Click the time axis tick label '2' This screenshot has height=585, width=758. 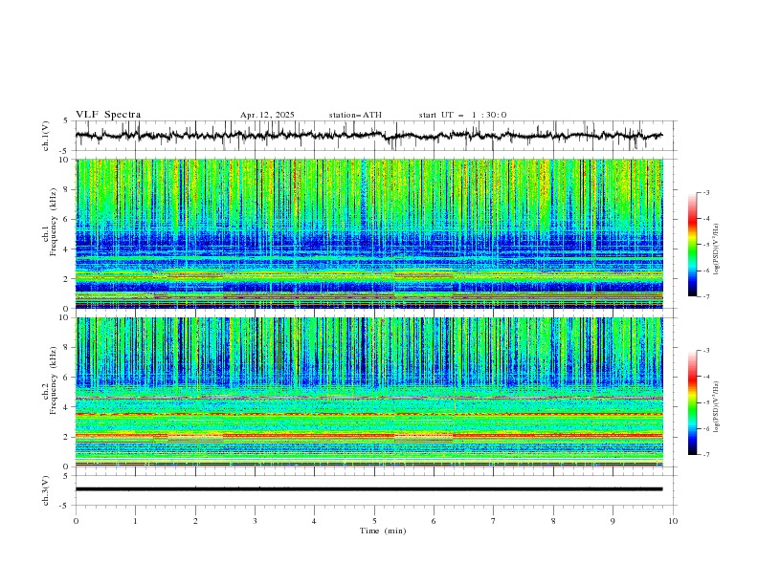point(195,521)
